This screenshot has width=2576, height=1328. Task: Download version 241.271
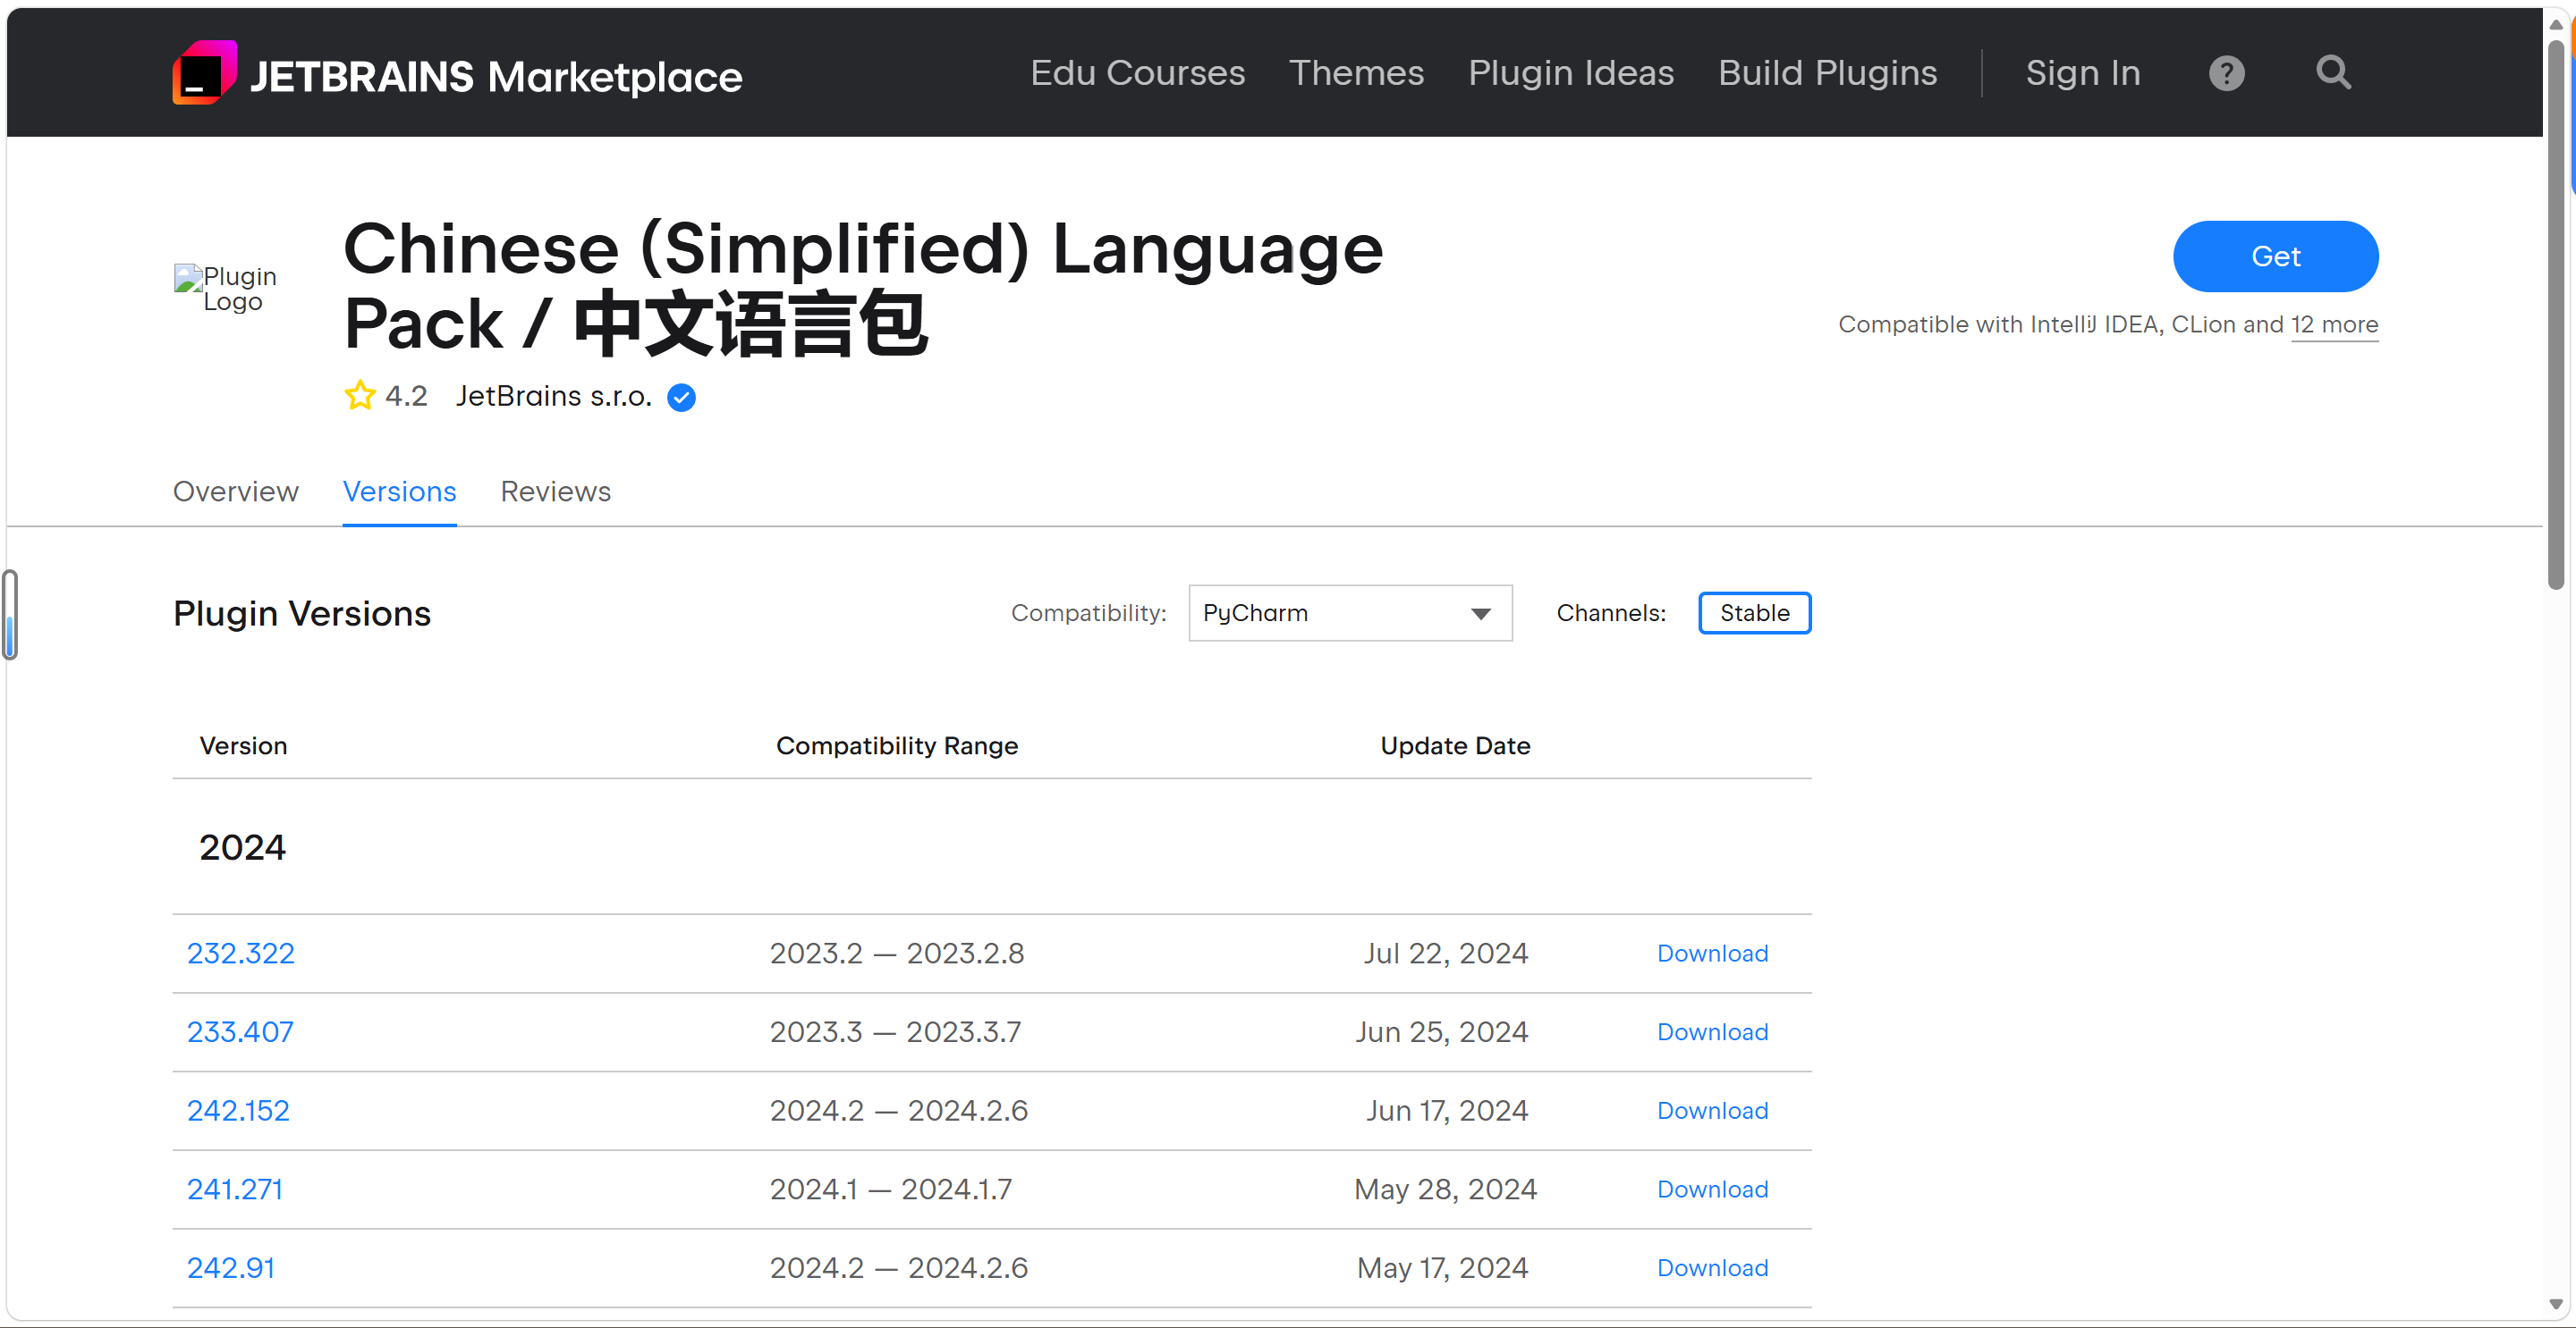(1712, 1191)
